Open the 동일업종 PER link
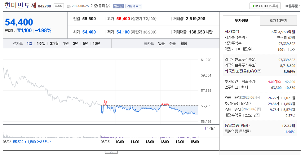Viewport: 305px width, 155px height. coord(236,126)
